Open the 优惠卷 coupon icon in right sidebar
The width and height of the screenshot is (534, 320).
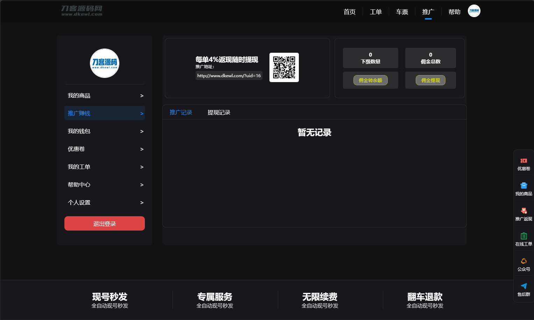point(524,163)
